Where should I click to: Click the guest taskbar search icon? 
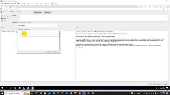pos(6,88)
